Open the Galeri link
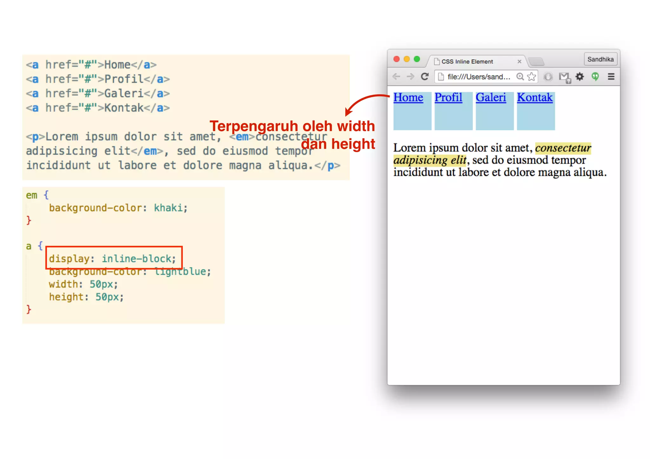Image resolution: width=650 pixels, height=459 pixels. tap(491, 97)
